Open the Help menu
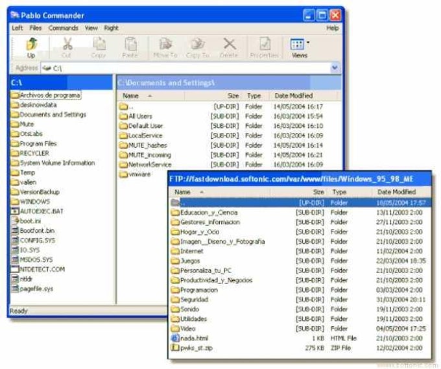441x369 pixels. (333, 28)
